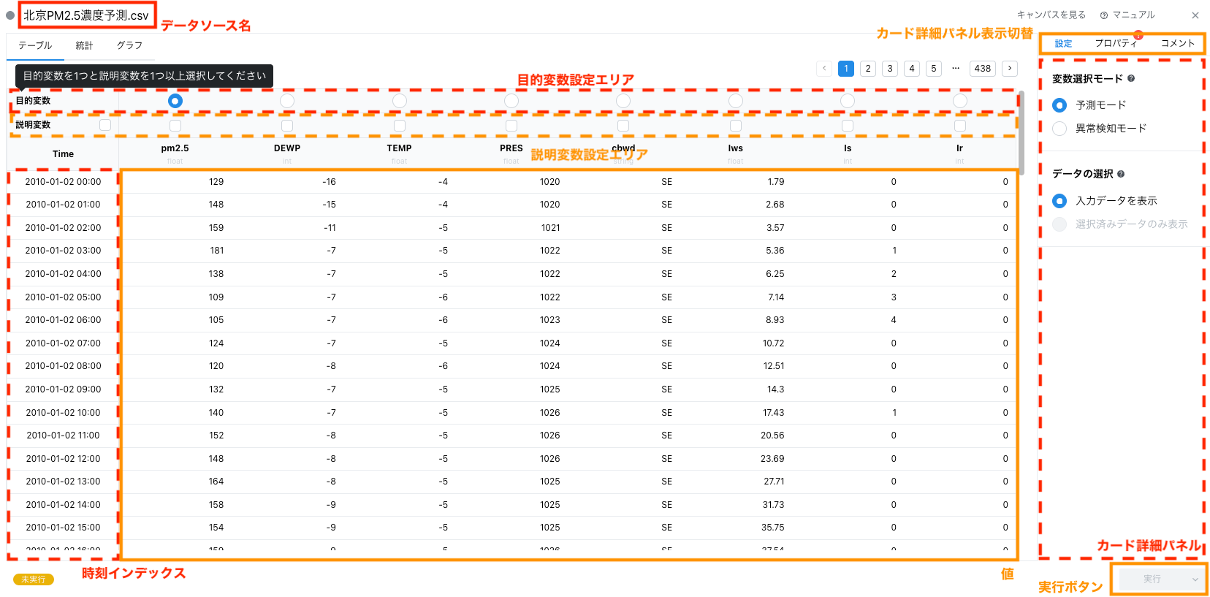This screenshot has height=597, width=1210.
Task: Choose 選択済みデータのみ表示 option
Action: point(1059,224)
